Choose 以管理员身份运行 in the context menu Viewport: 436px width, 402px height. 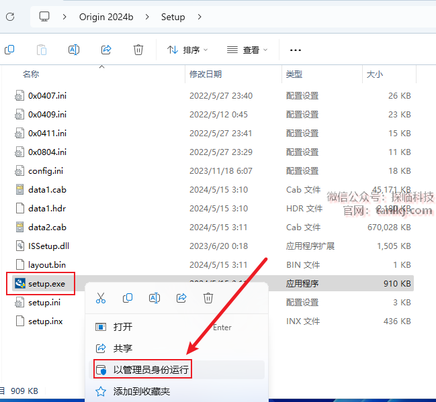176,370
